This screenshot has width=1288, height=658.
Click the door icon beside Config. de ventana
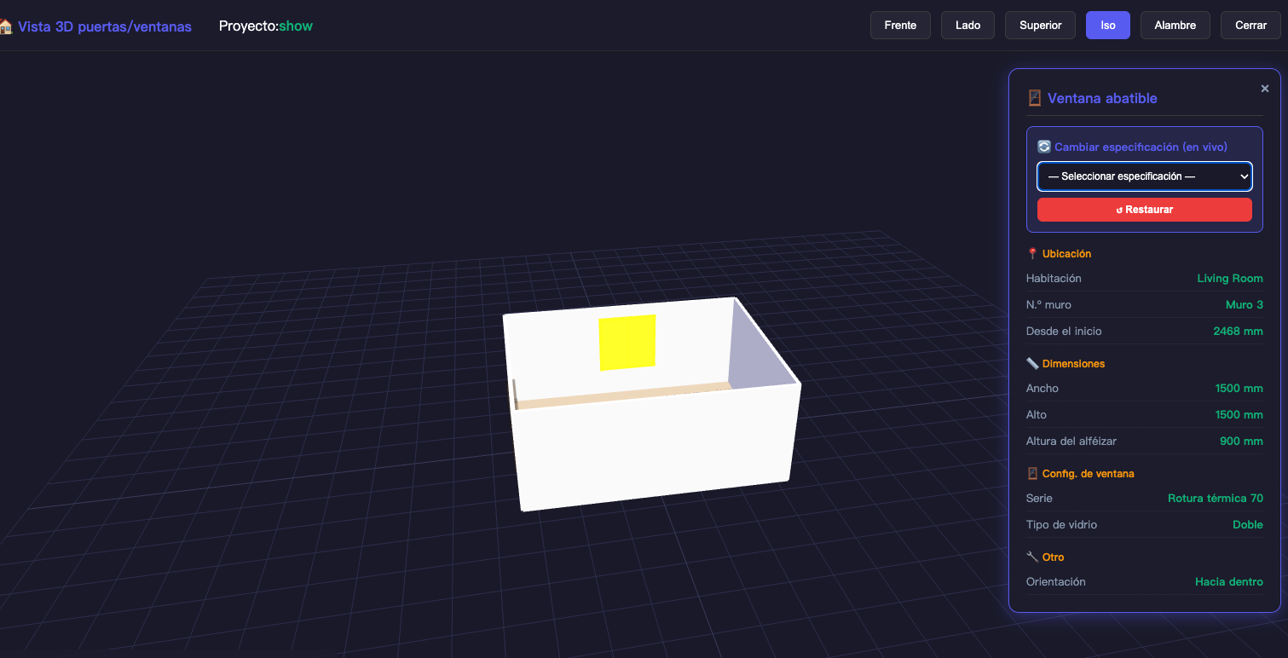click(1032, 474)
